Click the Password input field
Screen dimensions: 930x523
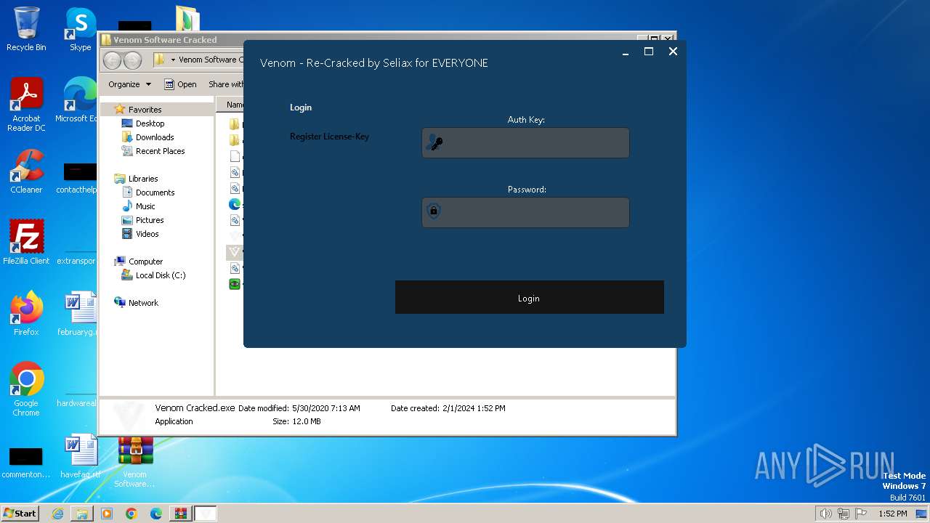(x=525, y=213)
